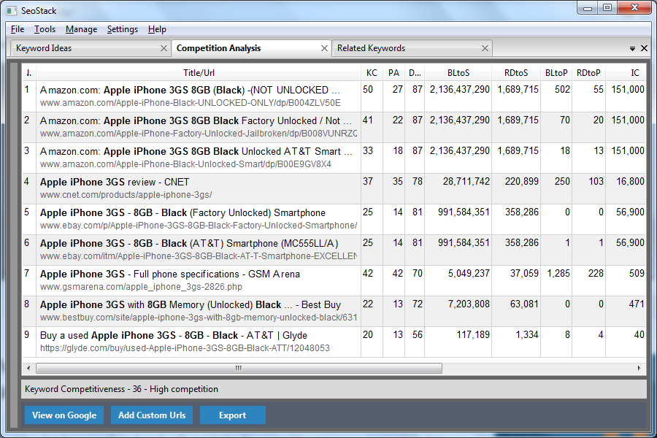
Task: Select the eBay (AT&T) Smartphone (MC555LL/A) title
Action: pyautogui.click(x=189, y=244)
